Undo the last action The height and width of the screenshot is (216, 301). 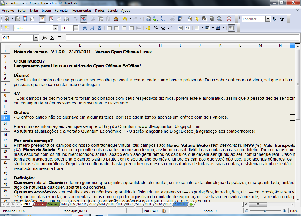coord(125,19)
